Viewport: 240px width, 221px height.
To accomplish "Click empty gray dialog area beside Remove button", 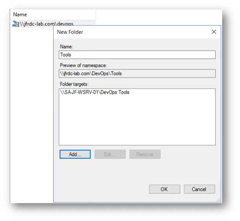I will pyautogui.click(x=188, y=154).
